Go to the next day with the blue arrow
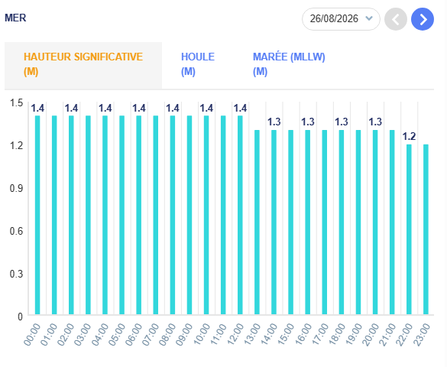Screen dimensions: 447x367 pyautogui.click(x=423, y=19)
